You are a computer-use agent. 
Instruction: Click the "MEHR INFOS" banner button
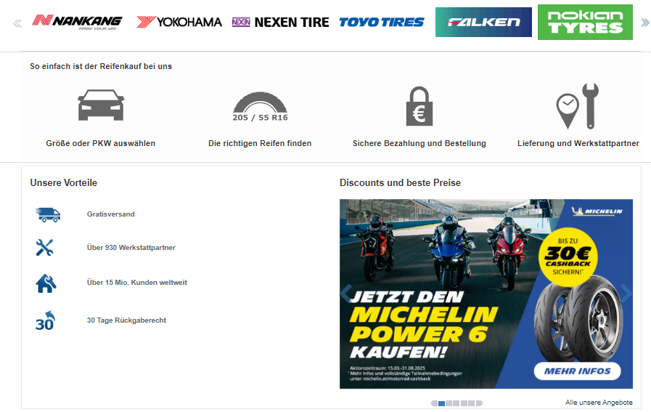577,371
